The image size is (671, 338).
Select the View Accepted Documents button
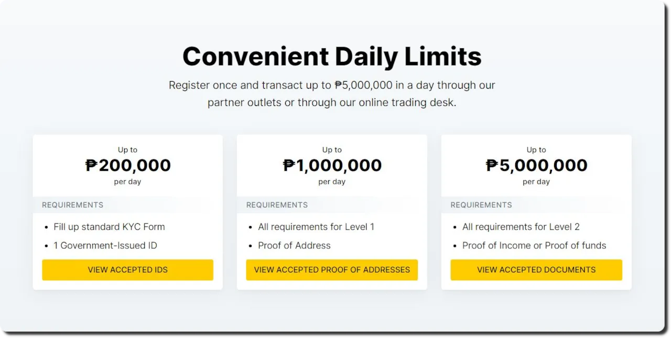click(x=536, y=270)
